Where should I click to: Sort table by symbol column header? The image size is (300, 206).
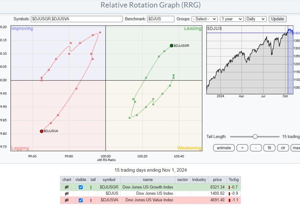click(109, 180)
